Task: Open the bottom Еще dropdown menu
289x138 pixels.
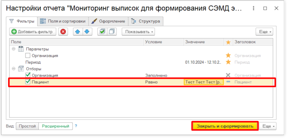Action: point(268,126)
